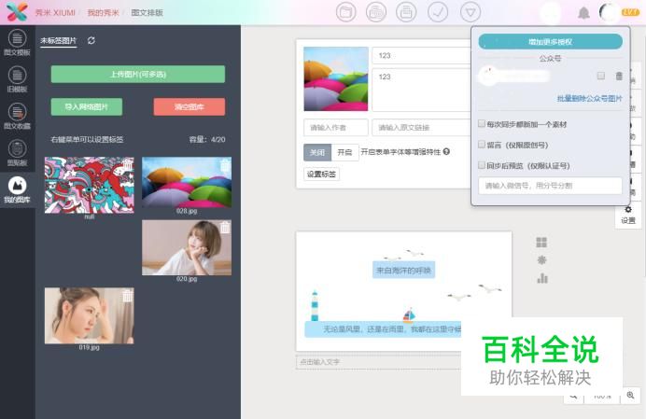
Task: Remove the authorized 公众号 account via trash icon
Action: pos(619,76)
